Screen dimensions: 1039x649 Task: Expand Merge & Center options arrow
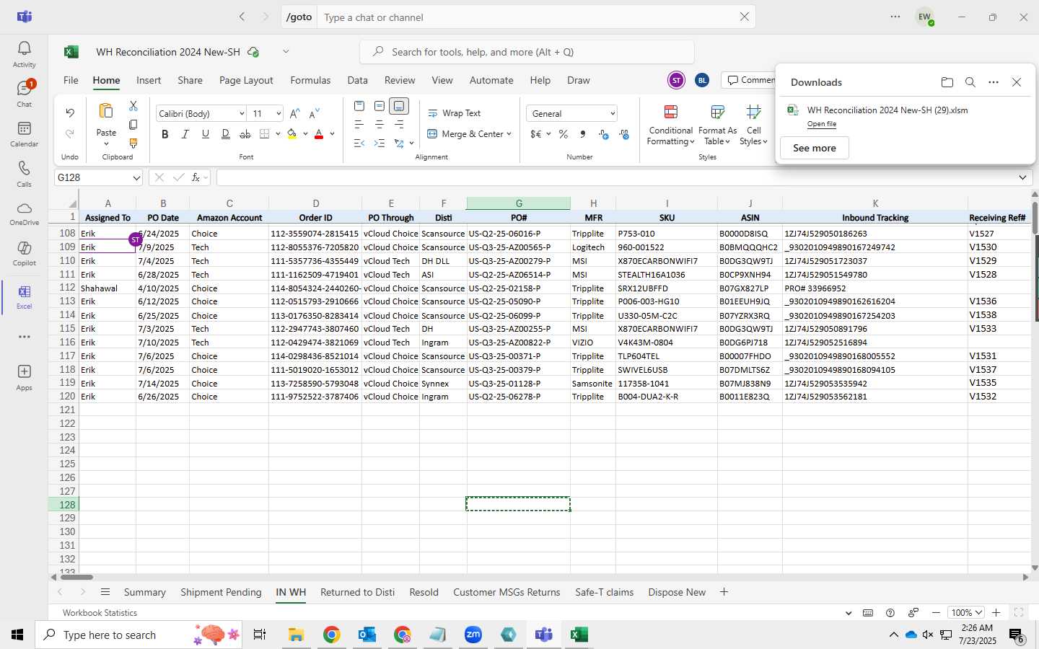point(509,134)
